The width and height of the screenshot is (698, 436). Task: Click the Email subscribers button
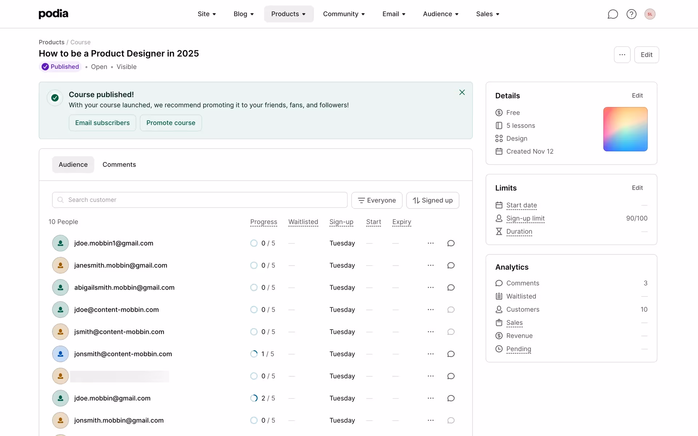102,123
